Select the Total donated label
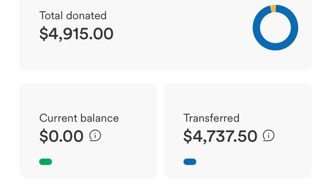This screenshot has height=187, width=331. coord(73,16)
